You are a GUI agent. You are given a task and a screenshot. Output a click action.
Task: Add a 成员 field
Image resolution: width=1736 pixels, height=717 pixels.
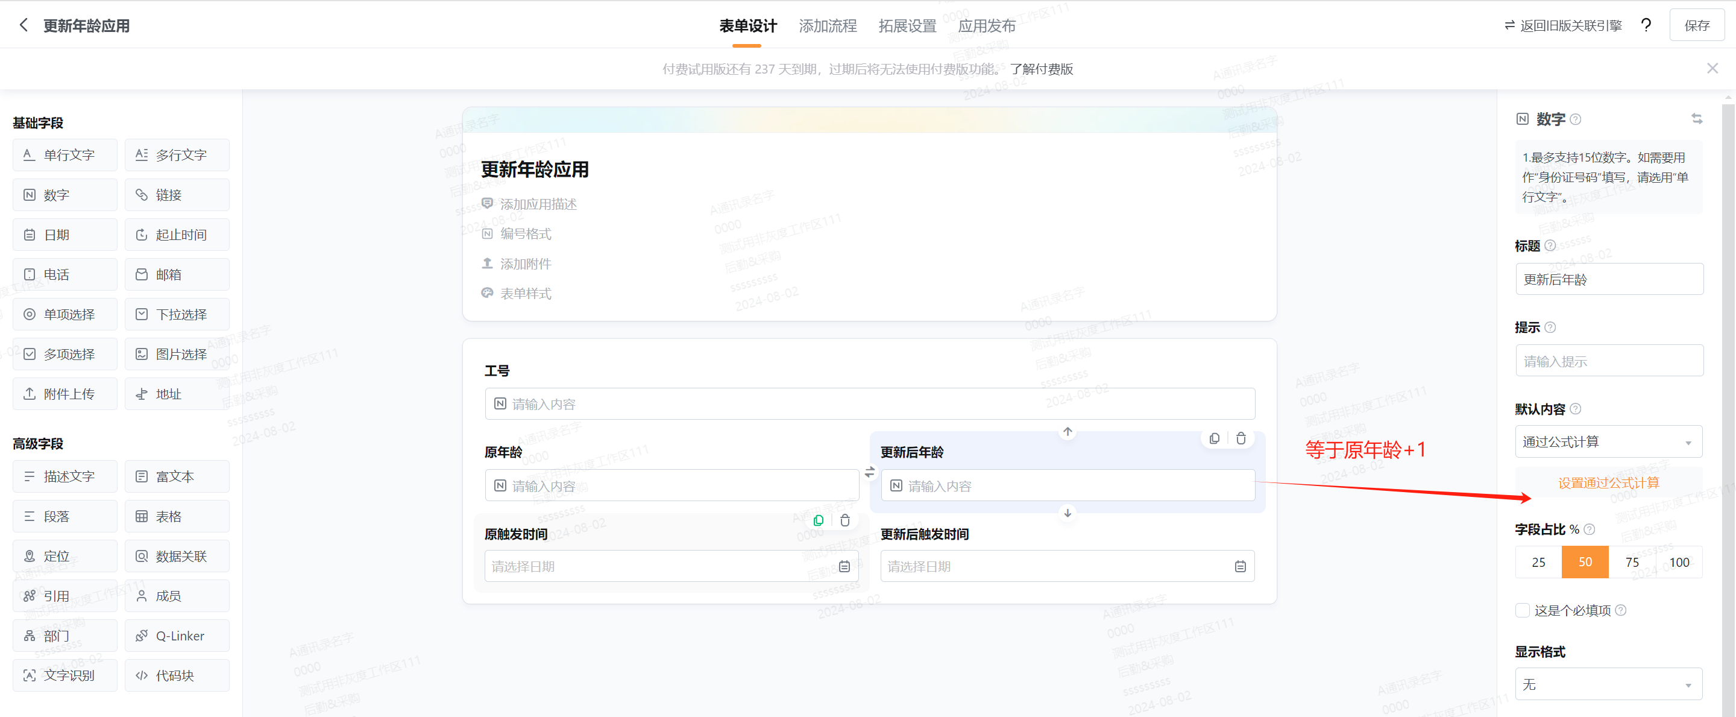(177, 596)
